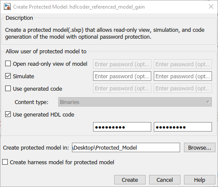The image size is (218, 187).
Task: Click the first Simulate password field
Action: pyautogui.click(x=122, y=76)
